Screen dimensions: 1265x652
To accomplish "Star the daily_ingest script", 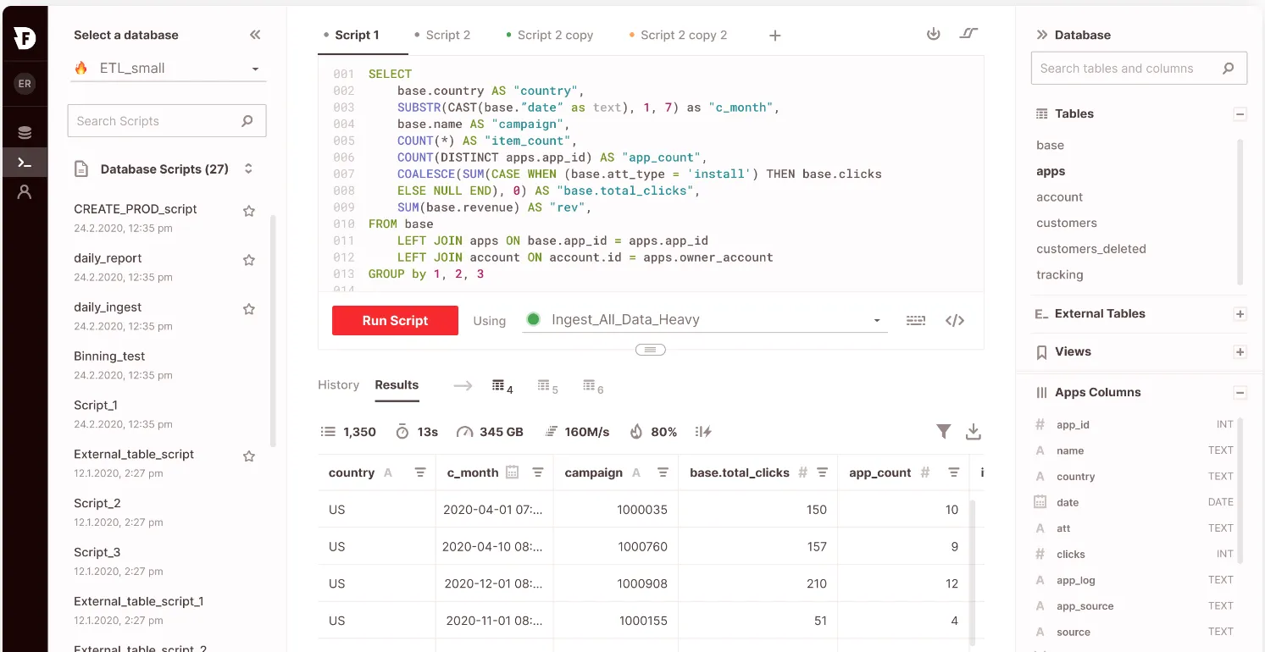I will [249, 309].
